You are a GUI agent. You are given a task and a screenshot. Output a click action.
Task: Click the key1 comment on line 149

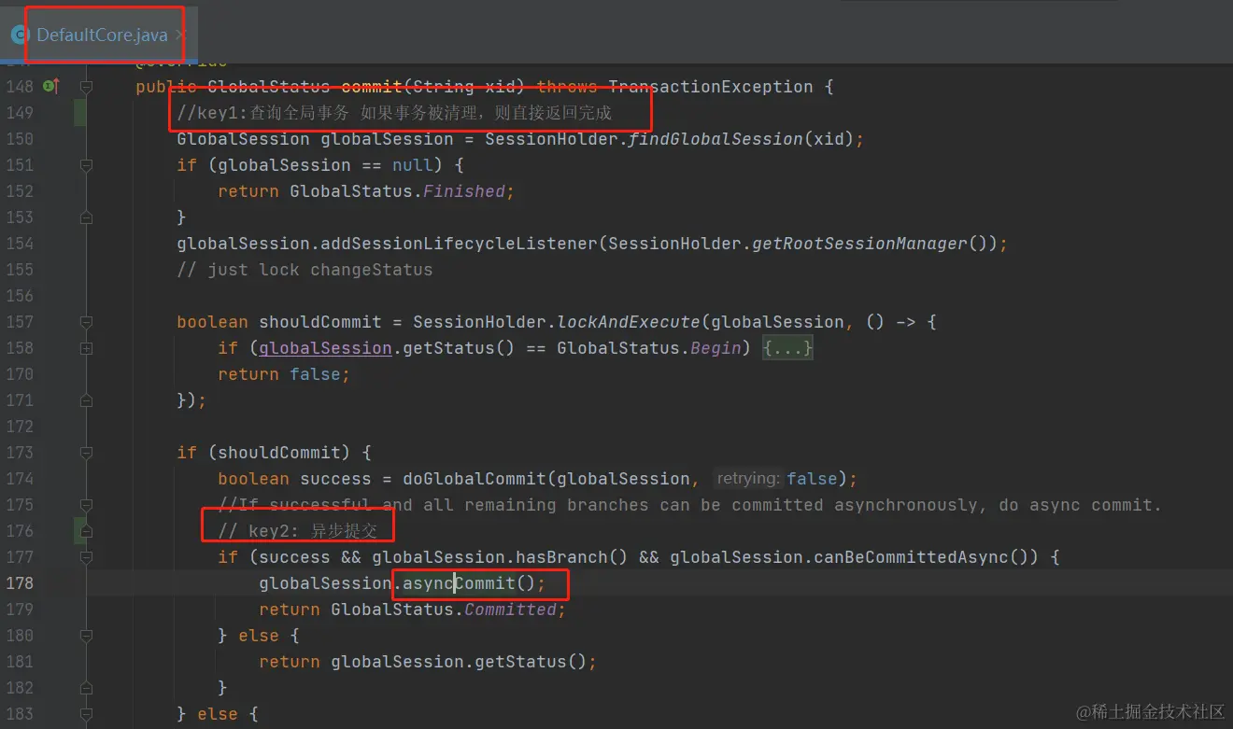[x=394, y=113]
